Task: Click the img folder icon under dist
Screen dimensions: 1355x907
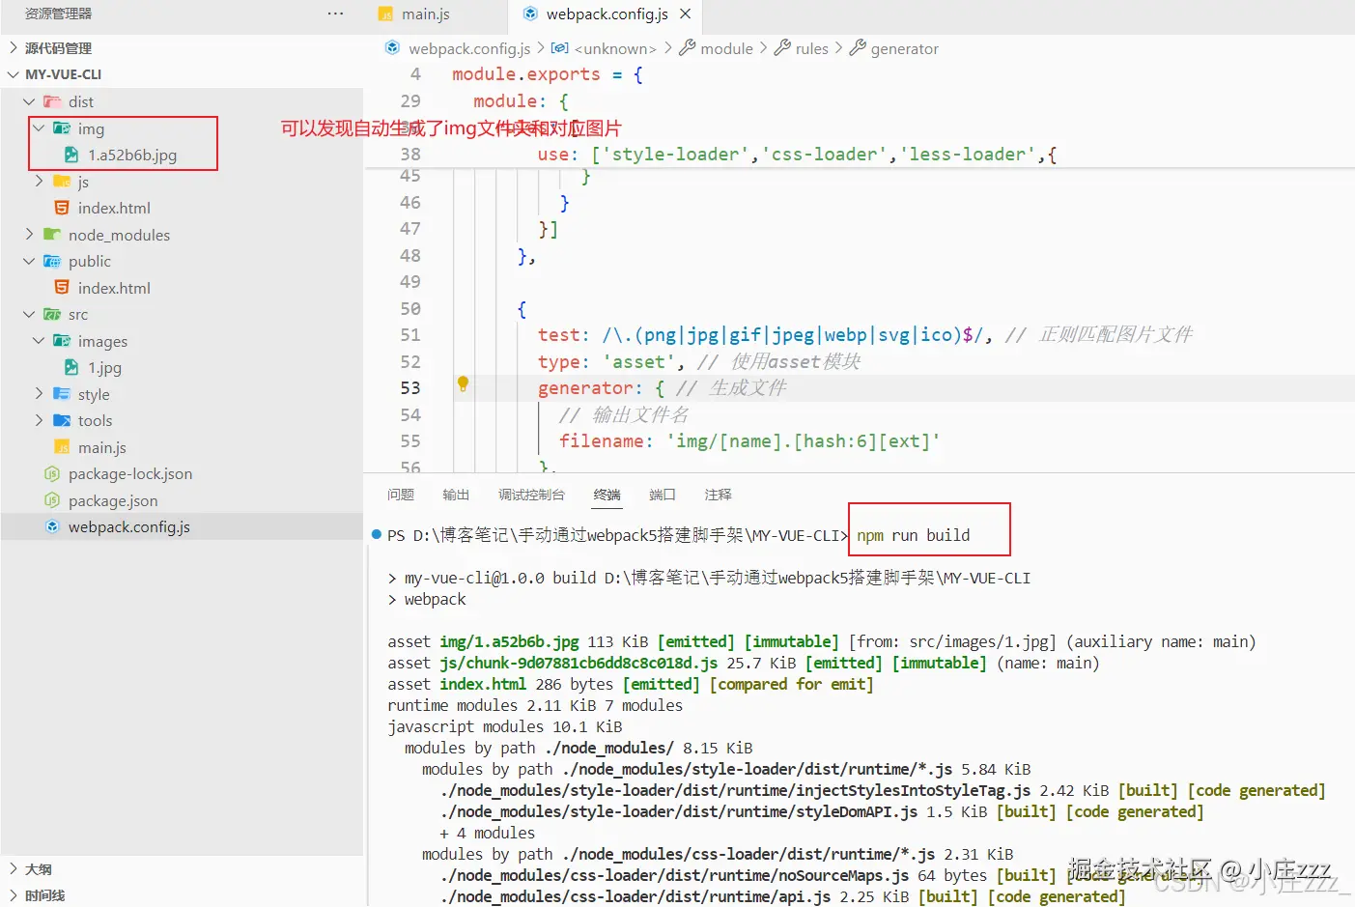Action: [62, 128]
